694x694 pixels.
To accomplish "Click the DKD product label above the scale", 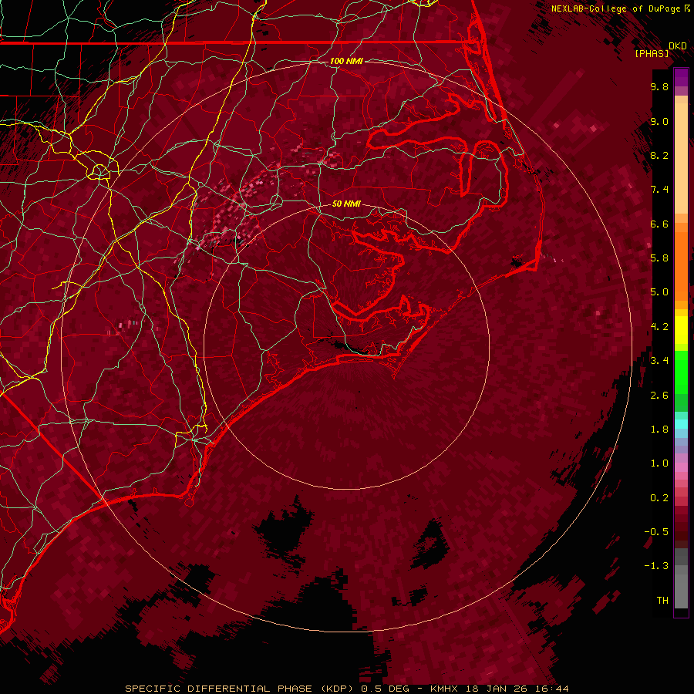I will (x=678, y=45).
